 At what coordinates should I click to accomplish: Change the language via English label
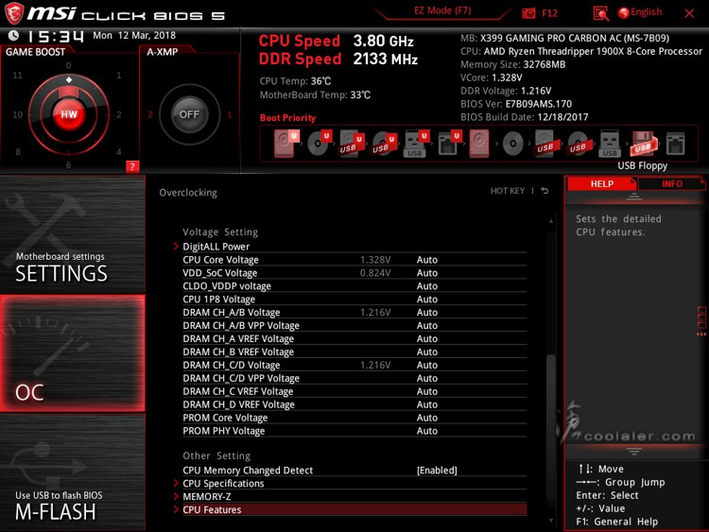(647, 12)
